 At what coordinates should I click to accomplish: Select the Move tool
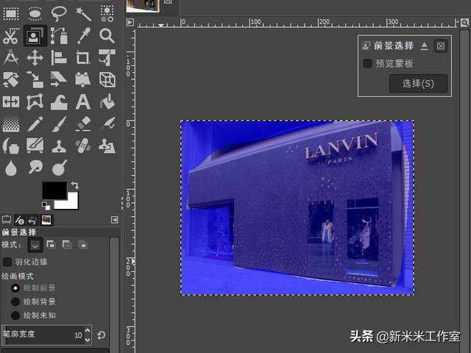pyautogui.click(x=35, y=57)
